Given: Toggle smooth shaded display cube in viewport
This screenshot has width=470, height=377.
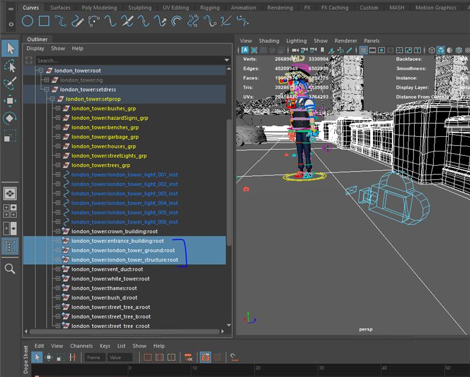Looking at the screenshot, I should click(x=440, y=51).
